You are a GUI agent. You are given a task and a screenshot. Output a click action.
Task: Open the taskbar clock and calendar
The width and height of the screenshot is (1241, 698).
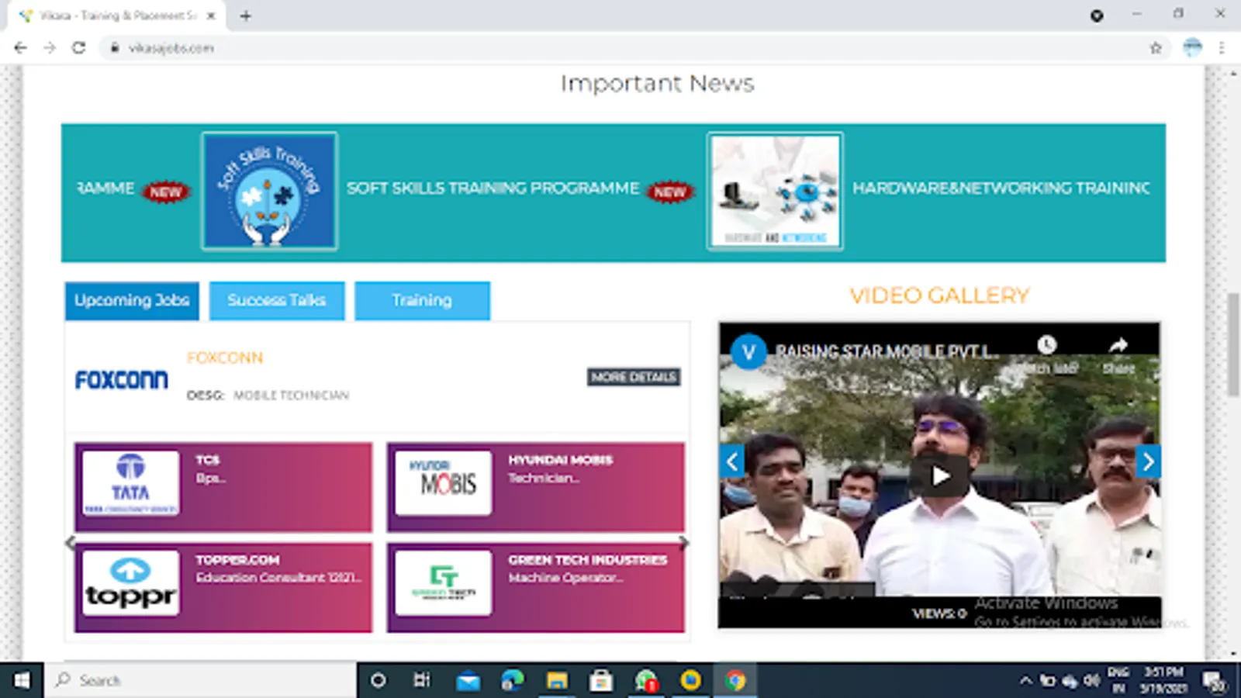(1163, 680)
